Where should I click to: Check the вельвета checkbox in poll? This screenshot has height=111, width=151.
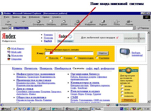[x=122, y=96]
